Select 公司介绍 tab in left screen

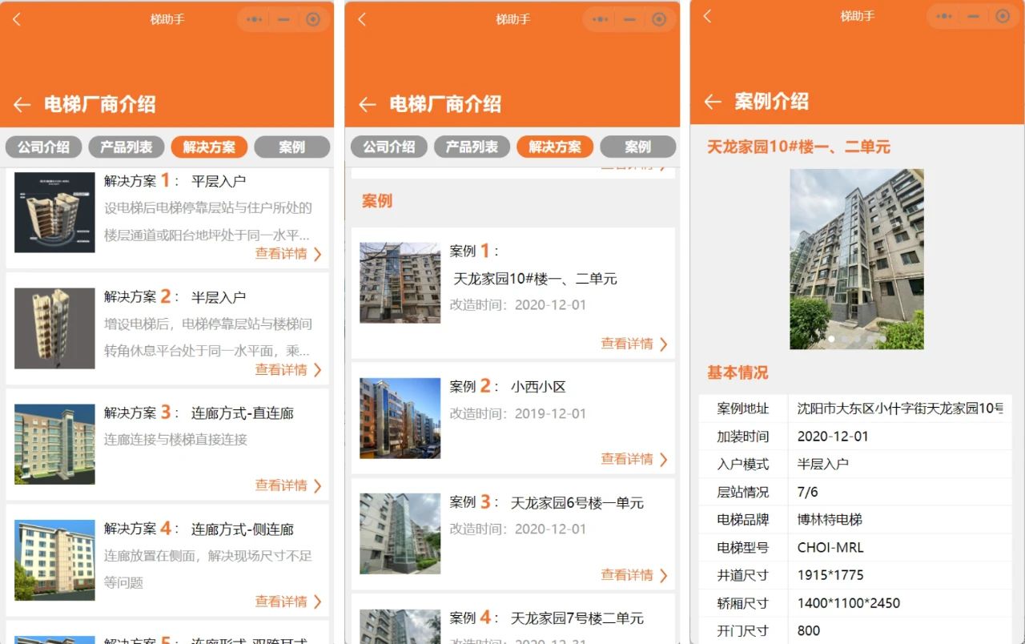[43, 147]
